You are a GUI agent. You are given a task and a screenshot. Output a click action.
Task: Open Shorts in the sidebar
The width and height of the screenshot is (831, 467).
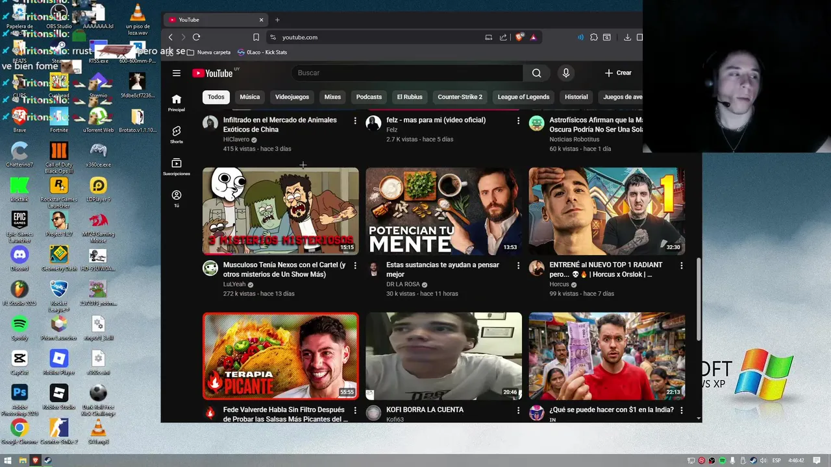tap(177, 135)
